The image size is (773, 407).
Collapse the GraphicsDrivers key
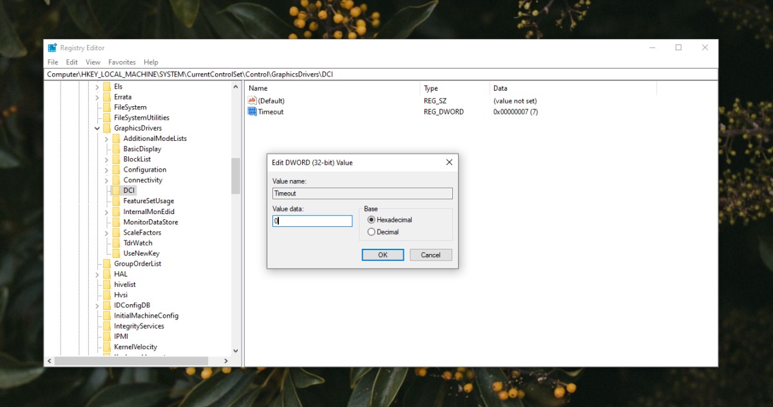97,128
